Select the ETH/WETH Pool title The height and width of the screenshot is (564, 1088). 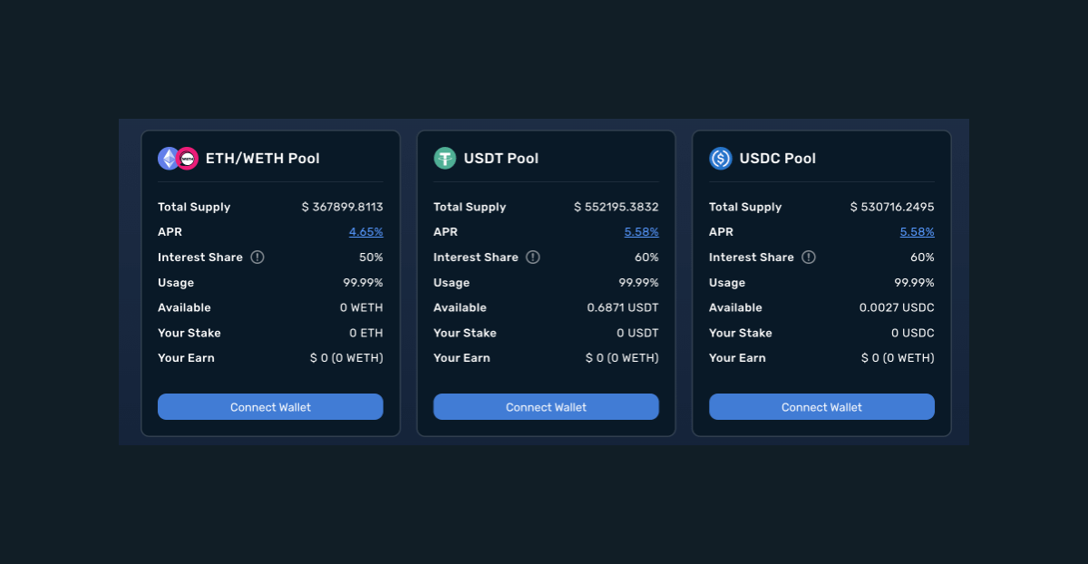pos(262,159)
